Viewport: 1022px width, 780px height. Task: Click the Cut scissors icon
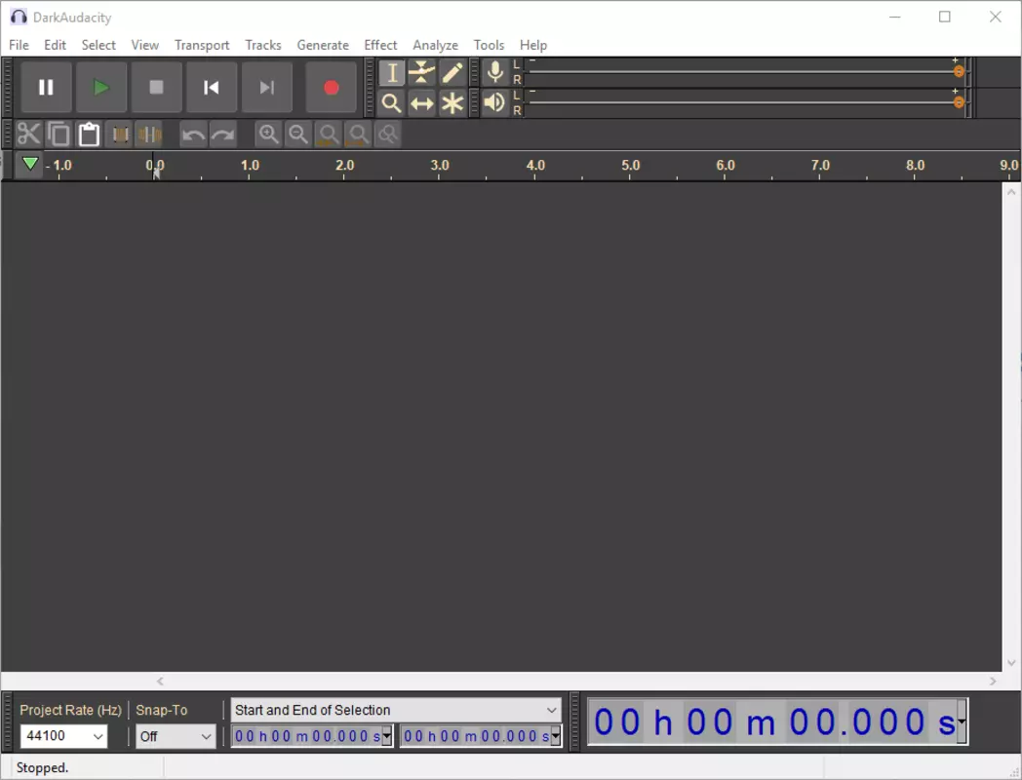[x=28, y=135]
